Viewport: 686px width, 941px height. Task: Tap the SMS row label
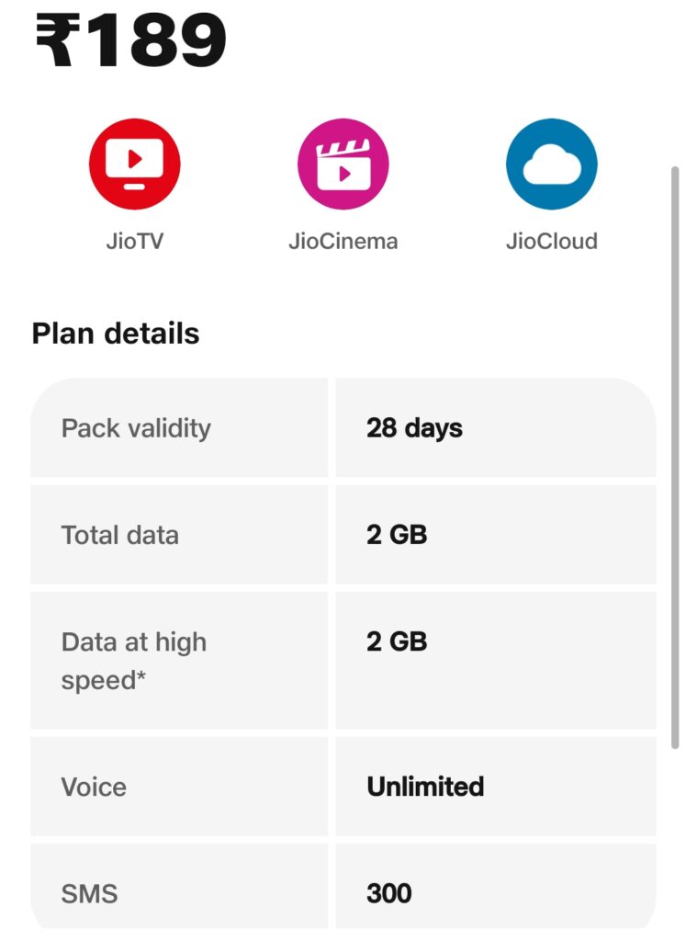89,893
